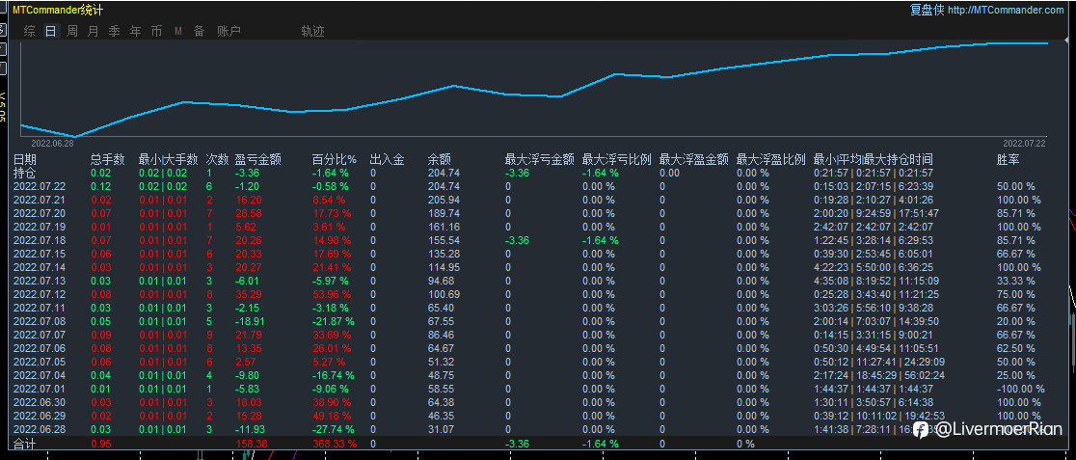Select the 2022.07.04 date row
The height and width of the screenshot is (460, 1076).
pos(40,375)
